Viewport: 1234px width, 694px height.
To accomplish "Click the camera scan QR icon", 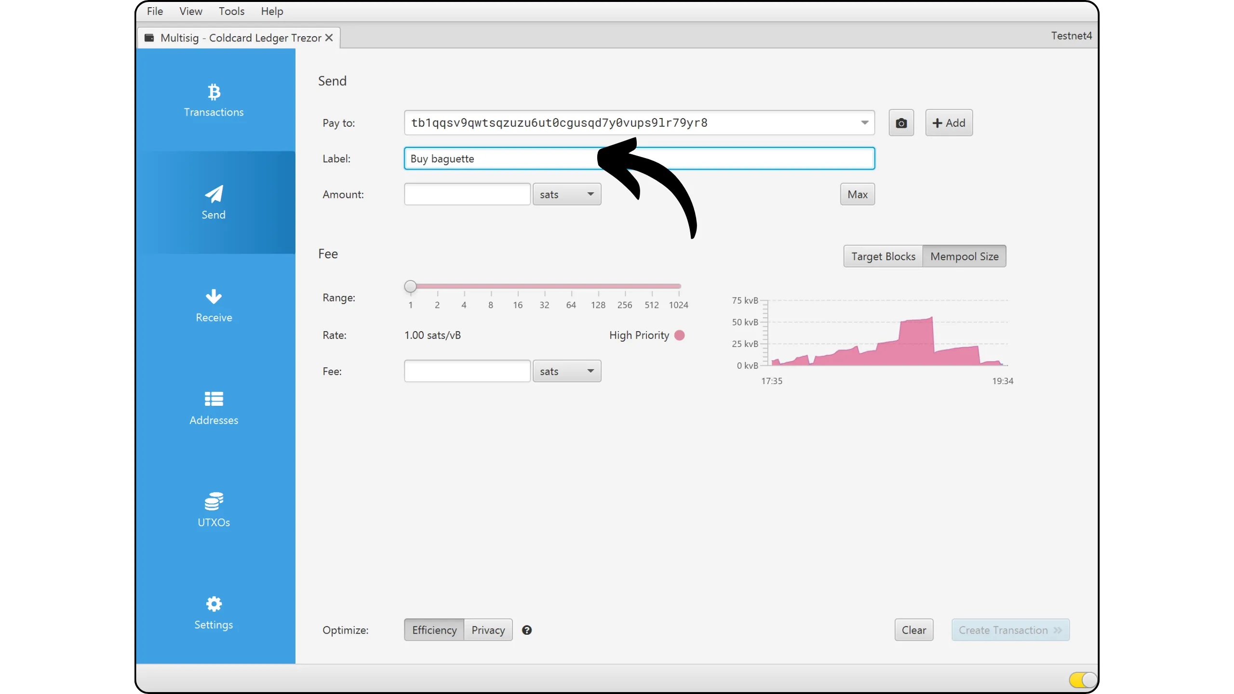I will [x=901, y=123].
